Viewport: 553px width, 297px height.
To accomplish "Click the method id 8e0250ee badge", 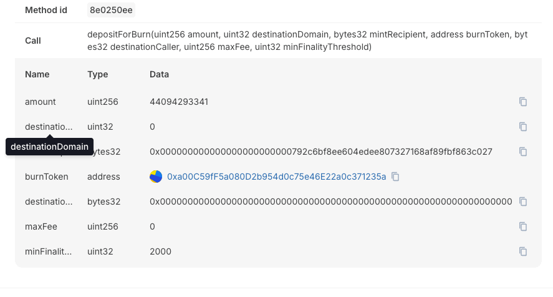I will tap(111, 10).
